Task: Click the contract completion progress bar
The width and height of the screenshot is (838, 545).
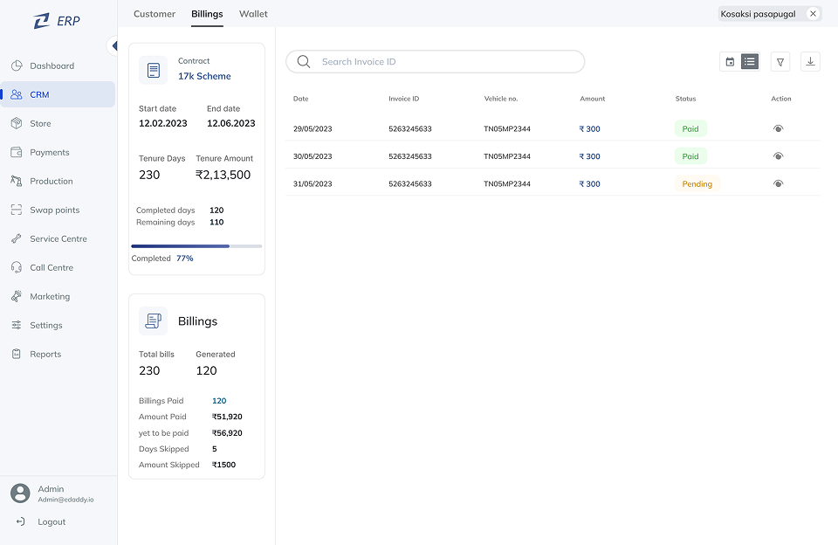Action: pyautogui.click(x=196, y=246)
